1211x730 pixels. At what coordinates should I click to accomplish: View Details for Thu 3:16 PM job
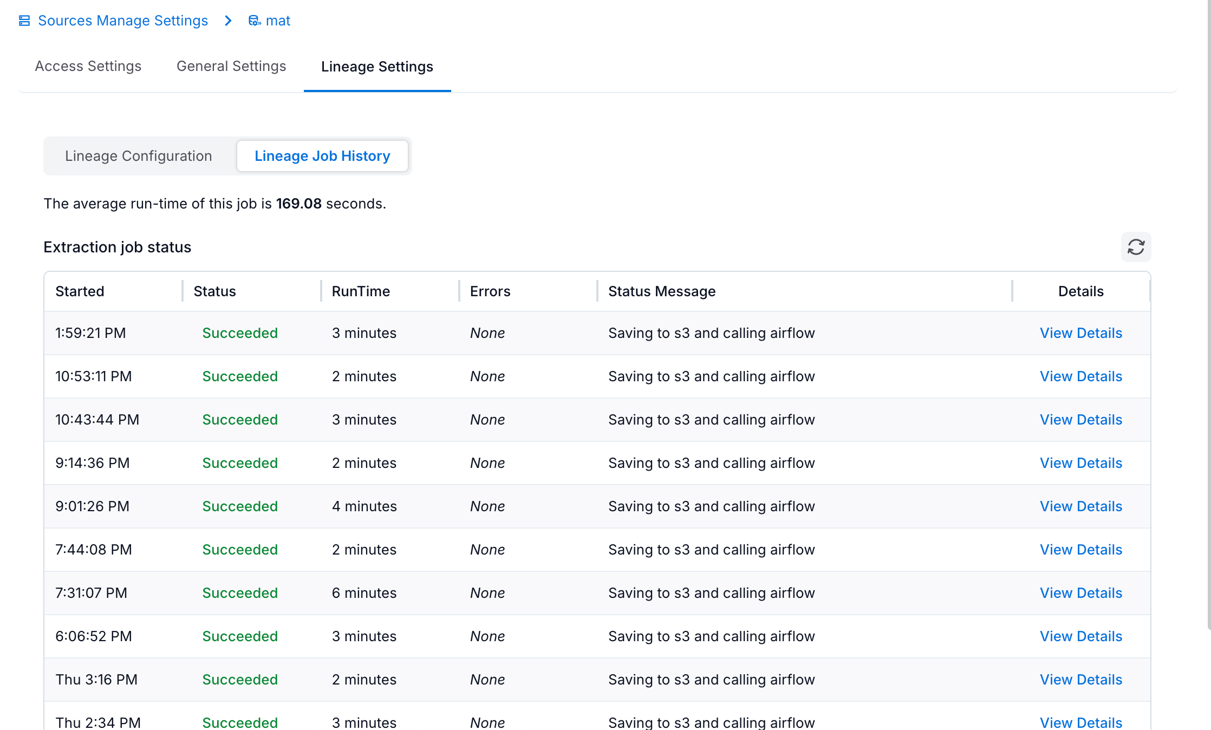[1080, 680]
